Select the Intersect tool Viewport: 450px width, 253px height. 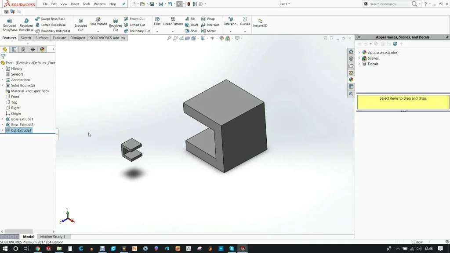(x=210, y=25)
